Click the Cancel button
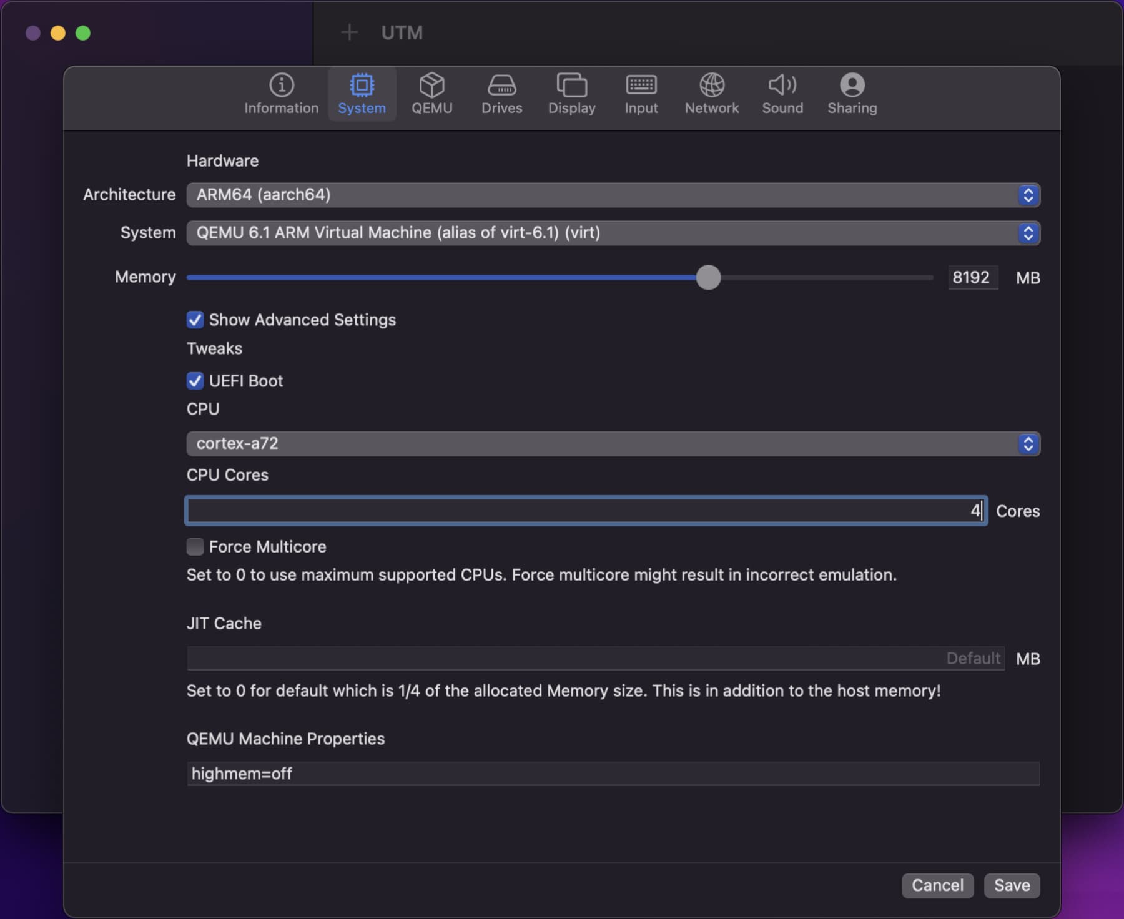 coord(937,885)
